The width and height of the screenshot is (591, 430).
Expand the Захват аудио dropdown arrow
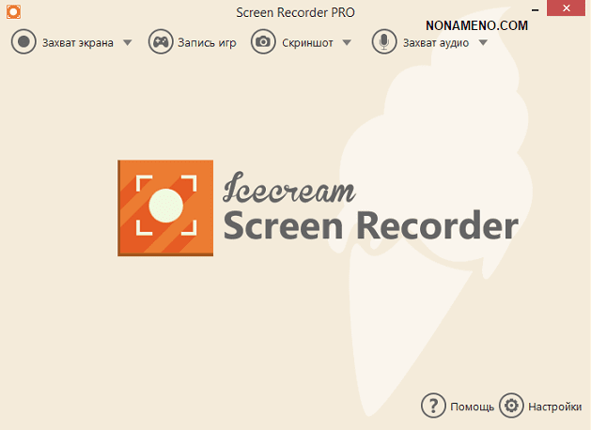pyautogui.click(x=483, y=42)
